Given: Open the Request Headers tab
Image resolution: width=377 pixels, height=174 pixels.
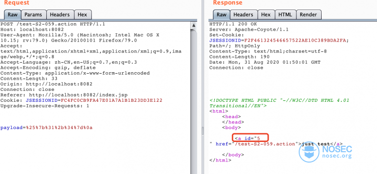Looking at the screenshot, I should click(x=60, y=15).
